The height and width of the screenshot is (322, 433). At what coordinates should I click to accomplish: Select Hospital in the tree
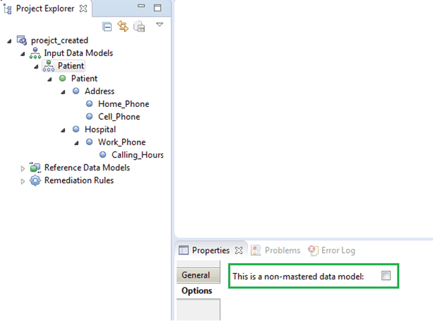coord(100,129)
